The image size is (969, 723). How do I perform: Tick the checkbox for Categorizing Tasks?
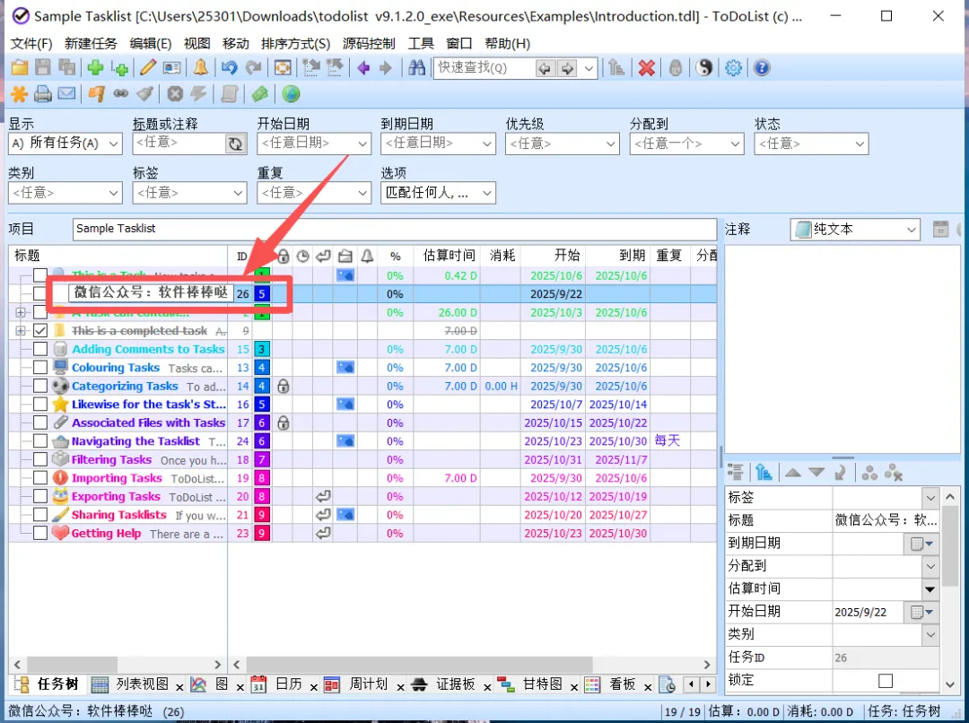(x=40, y=387)
